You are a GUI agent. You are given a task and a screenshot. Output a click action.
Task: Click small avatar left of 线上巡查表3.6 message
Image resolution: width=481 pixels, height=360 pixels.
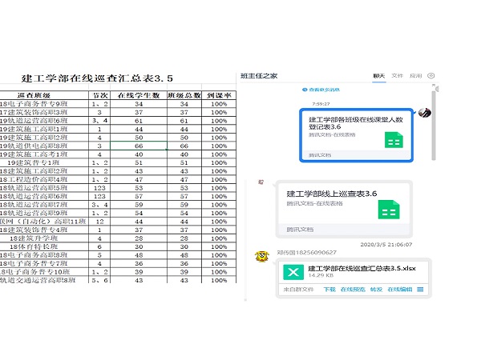[261, 182]
